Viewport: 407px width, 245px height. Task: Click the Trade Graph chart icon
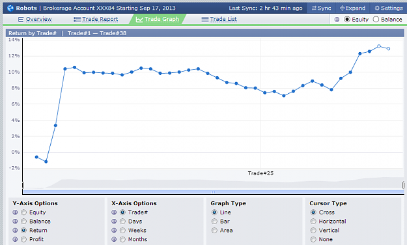(139, 20)
